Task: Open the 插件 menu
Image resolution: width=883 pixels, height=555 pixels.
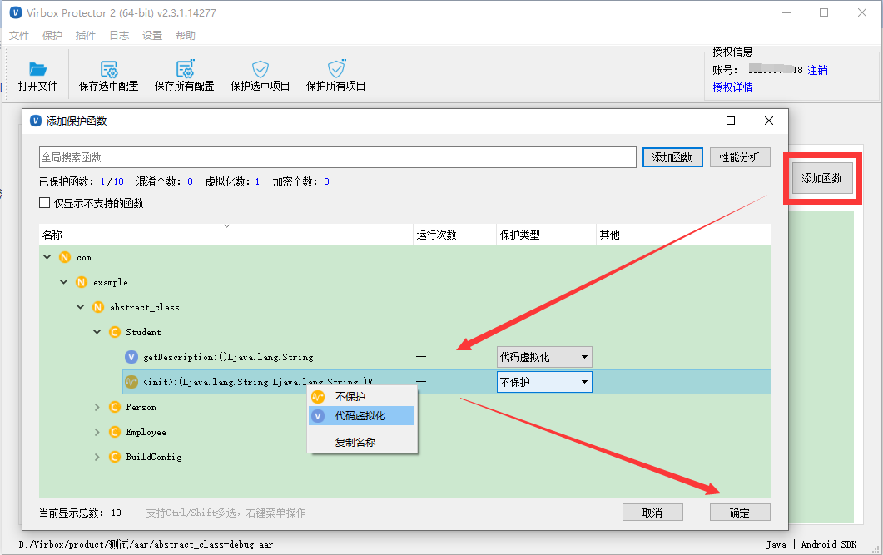Action: pyautogui.click(x=86, y=36)
